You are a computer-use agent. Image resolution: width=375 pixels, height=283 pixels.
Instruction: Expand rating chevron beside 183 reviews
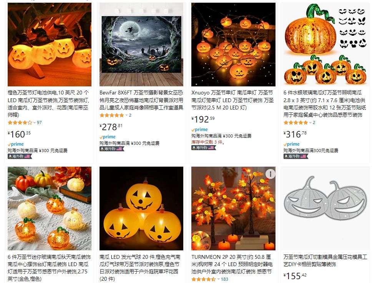(218, 279)
